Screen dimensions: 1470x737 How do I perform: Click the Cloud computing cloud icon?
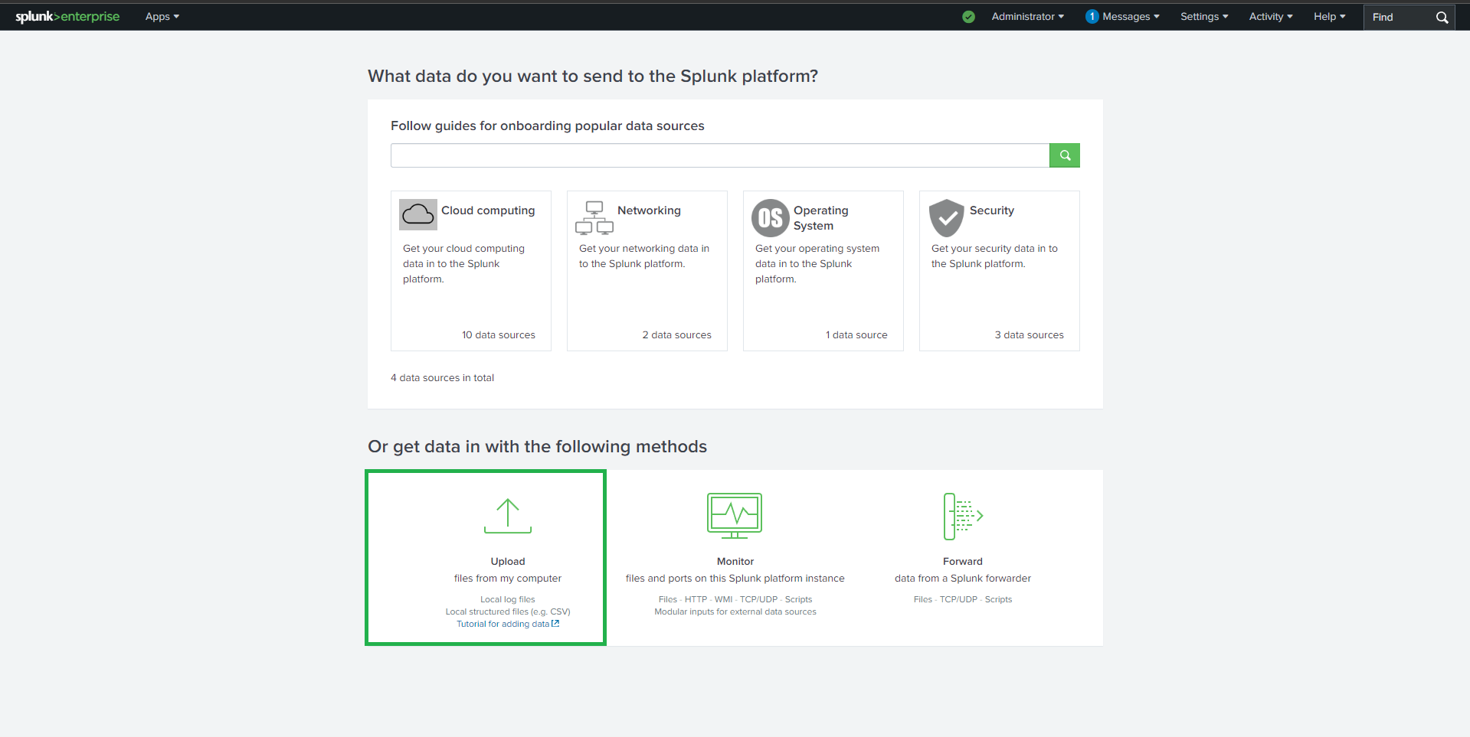click(x=417, y=214)
